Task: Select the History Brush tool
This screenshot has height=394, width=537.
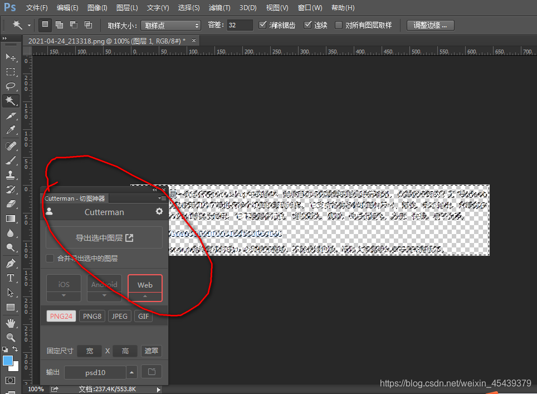Action: pos(11,189)
